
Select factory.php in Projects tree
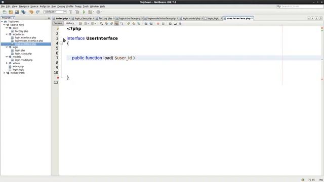tap(21, 31)
